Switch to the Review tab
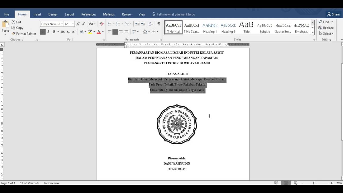This screenshot has width=343, height=193. pos(126,14)
